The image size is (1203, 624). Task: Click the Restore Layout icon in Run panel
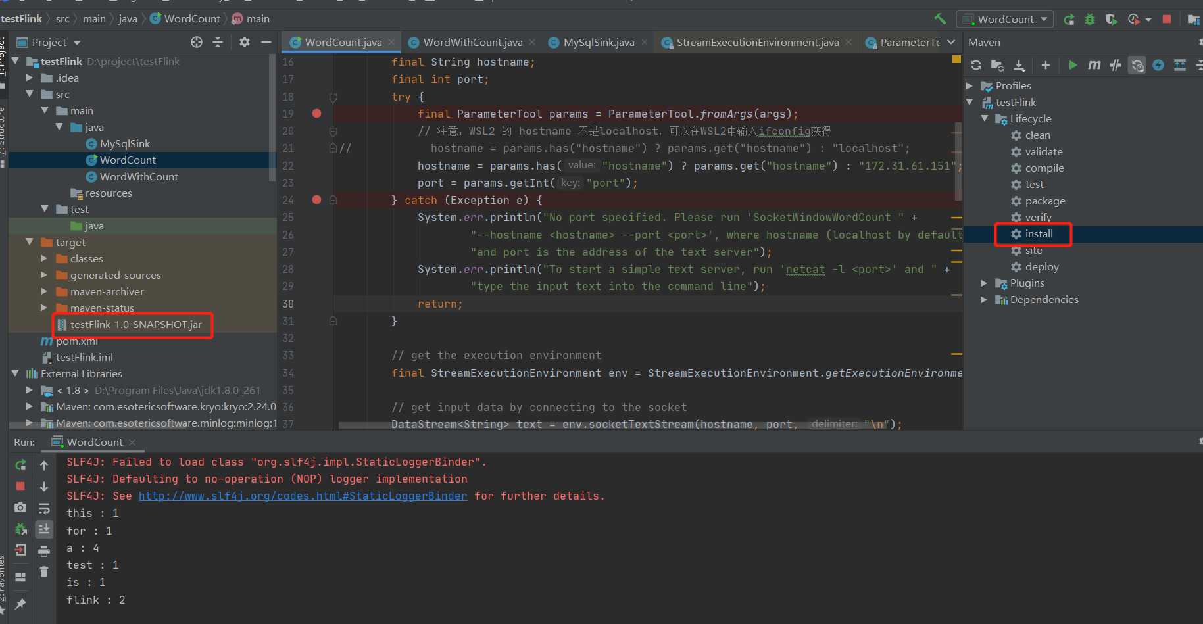click(20, 577)
